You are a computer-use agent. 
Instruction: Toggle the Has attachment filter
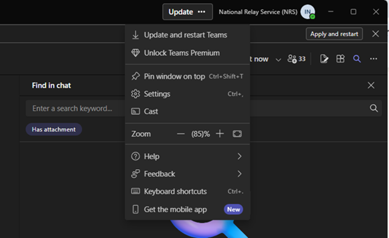click(54, 129)
